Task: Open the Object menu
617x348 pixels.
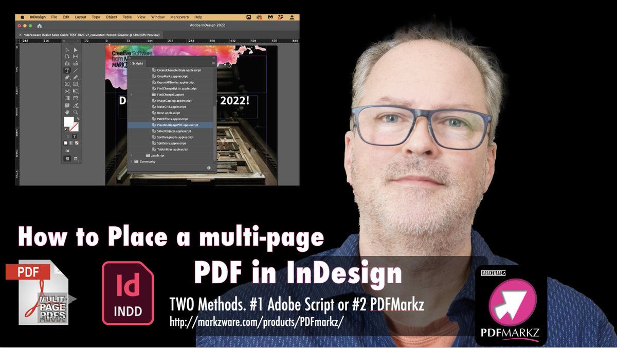Action: tap(112, 17)
